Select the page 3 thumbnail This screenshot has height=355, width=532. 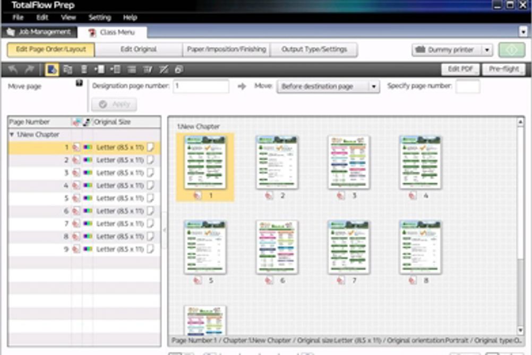coord(349,162)
